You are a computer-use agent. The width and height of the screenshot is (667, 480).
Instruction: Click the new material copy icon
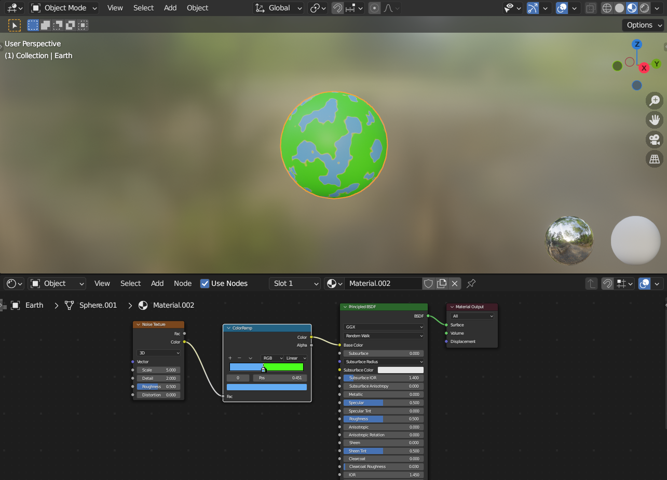click(442, 283)
